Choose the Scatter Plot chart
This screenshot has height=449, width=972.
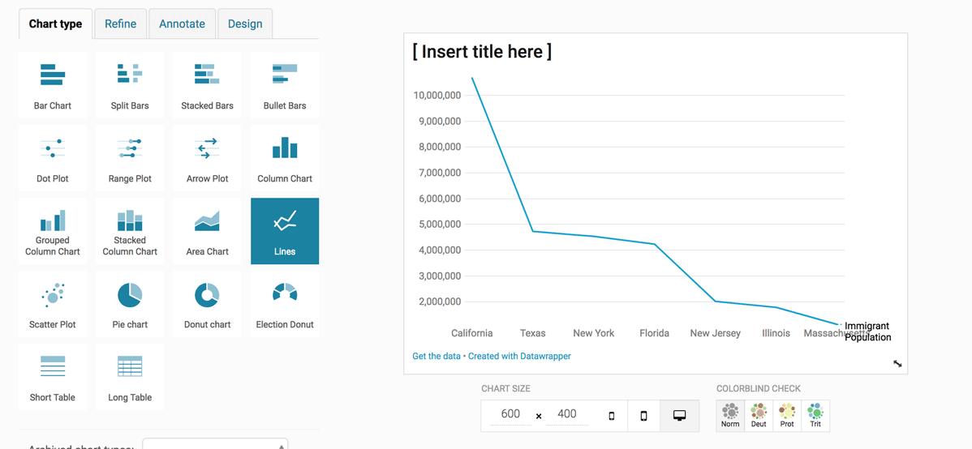(53, 304)
